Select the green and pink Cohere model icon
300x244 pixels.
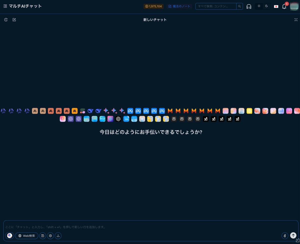coord(82,111)
